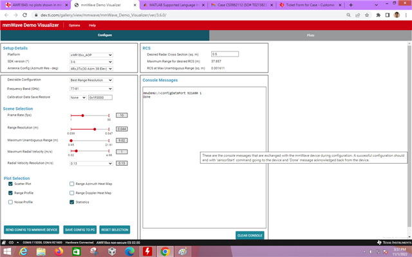Click Frame Rate slider handle
The height and width of the screenshot is (257, 412).
pyautogui.click(x=83, y=116)
